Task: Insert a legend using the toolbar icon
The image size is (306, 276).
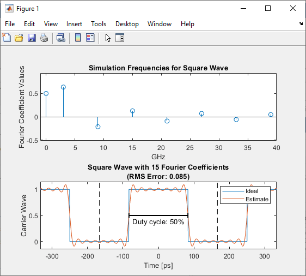Action: 90,38
